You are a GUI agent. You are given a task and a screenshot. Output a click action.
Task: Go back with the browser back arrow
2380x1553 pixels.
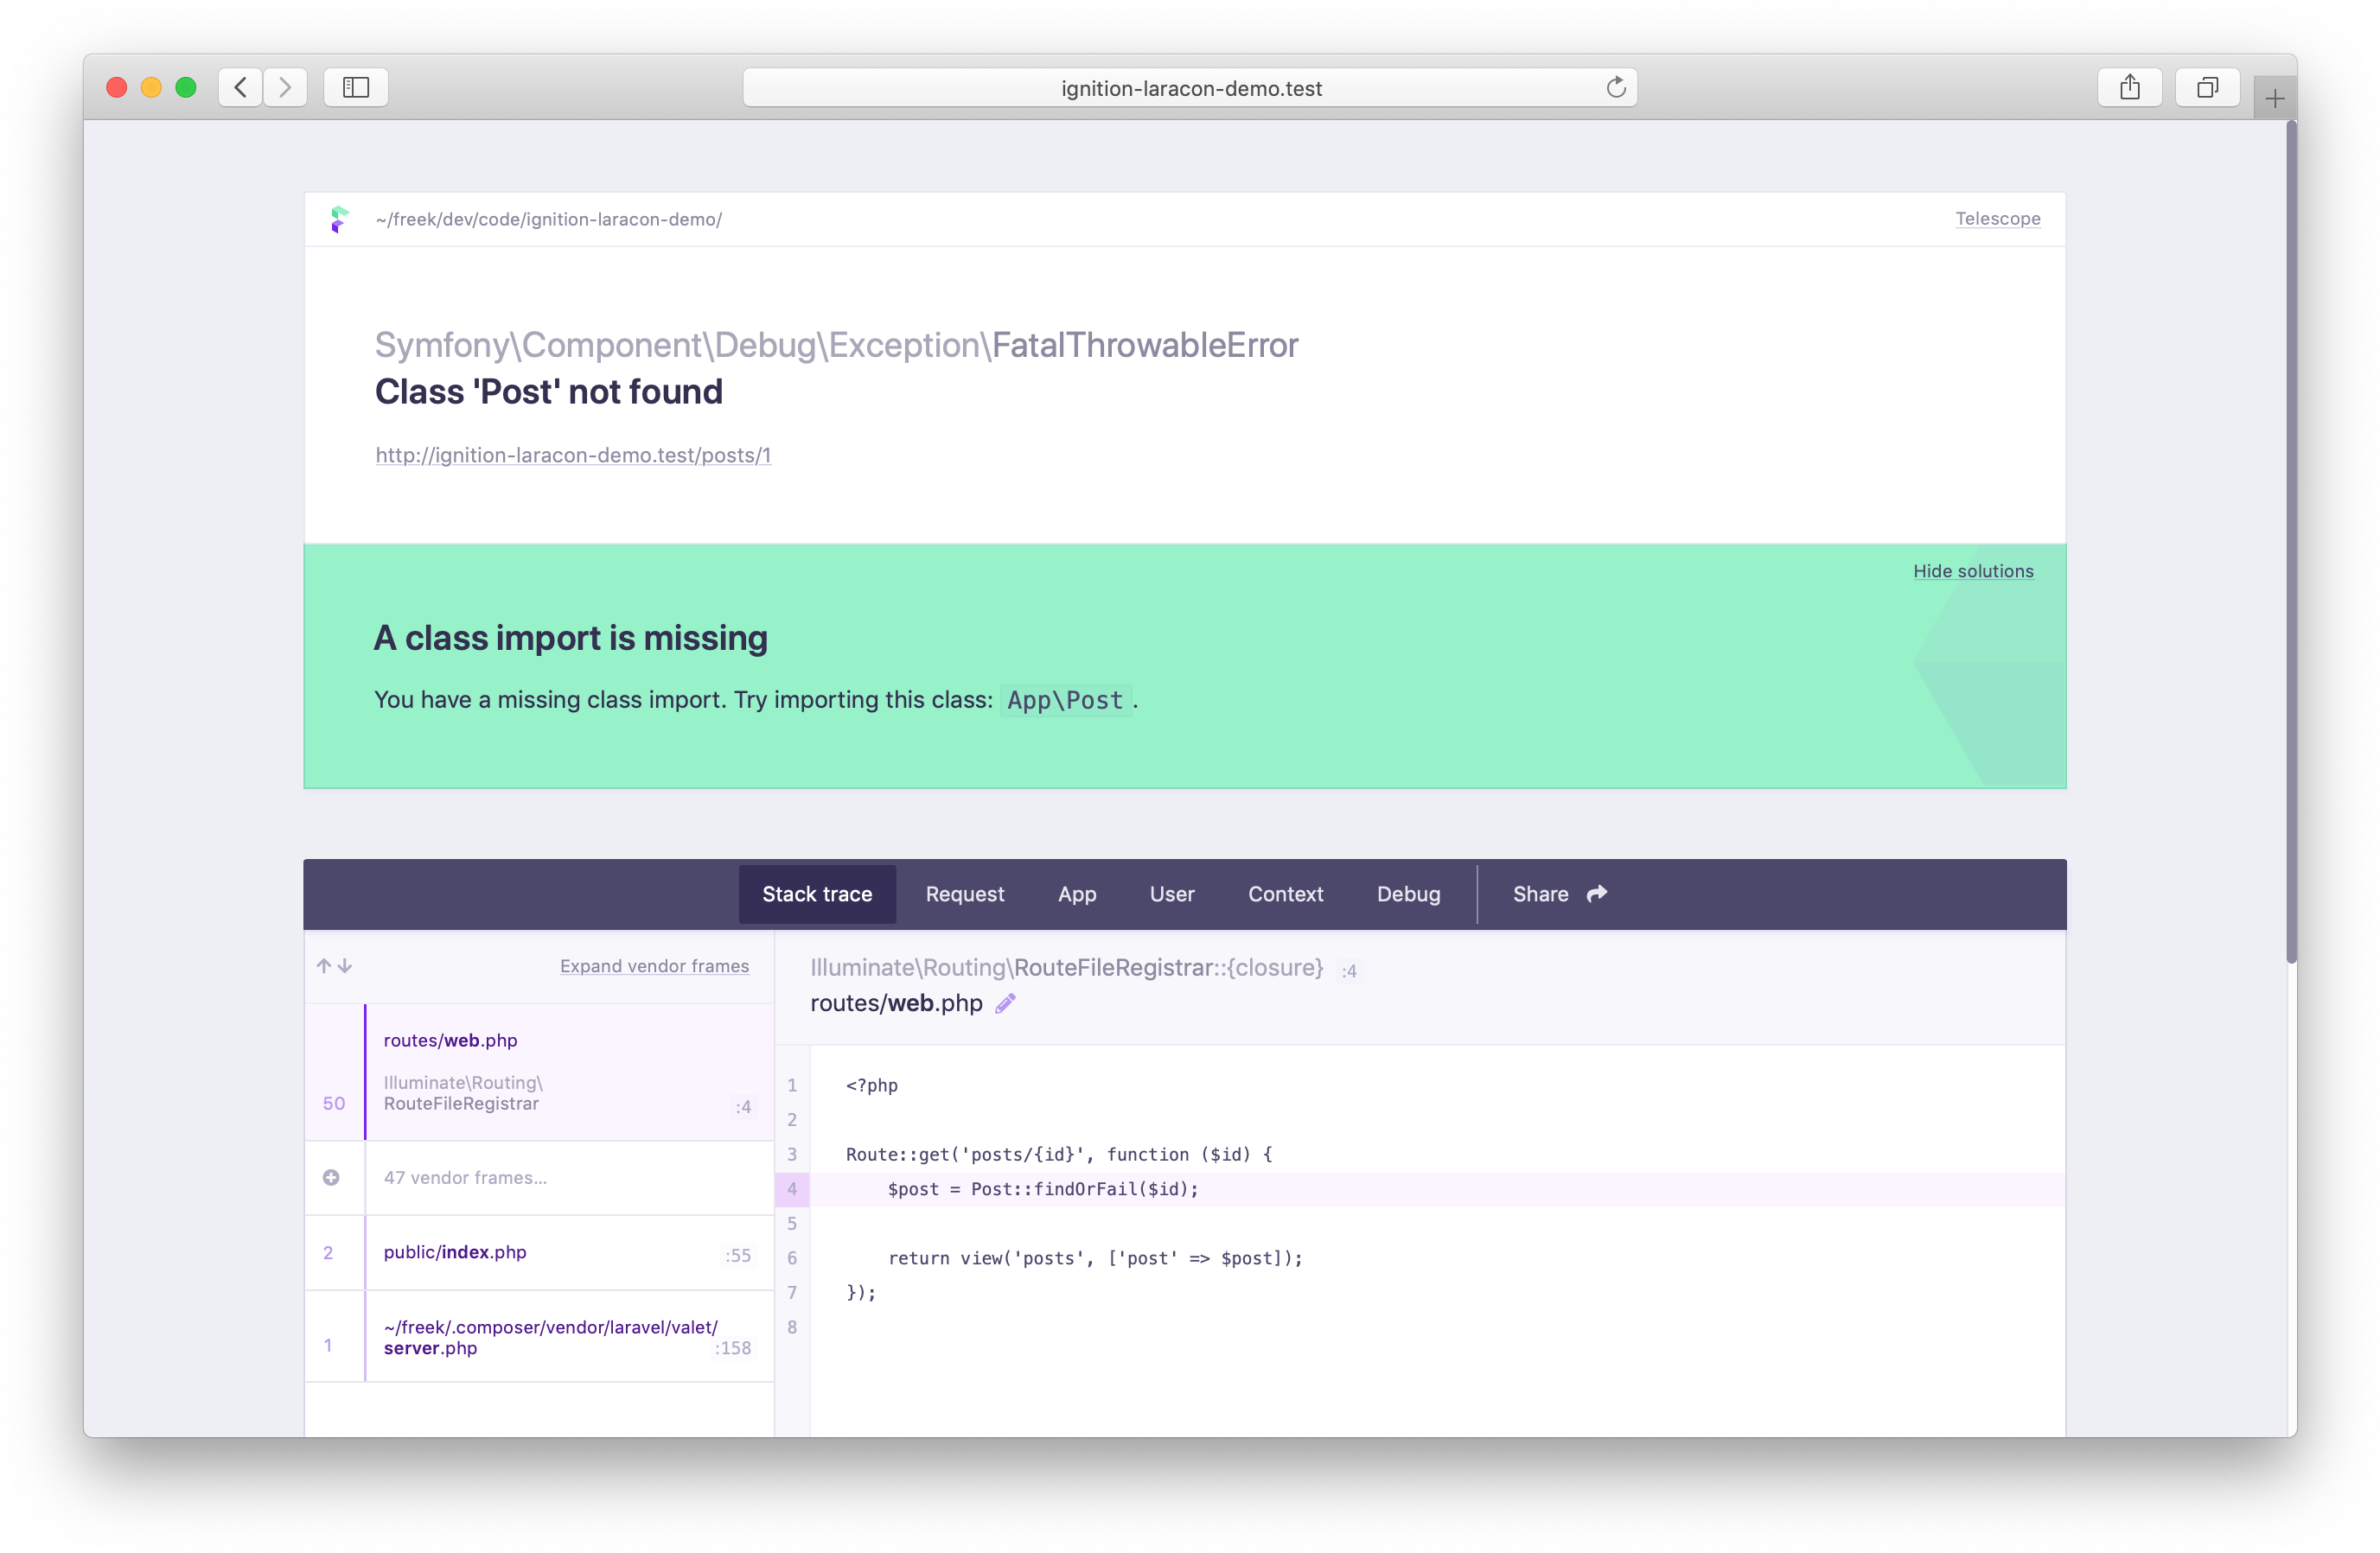point(240,88)
